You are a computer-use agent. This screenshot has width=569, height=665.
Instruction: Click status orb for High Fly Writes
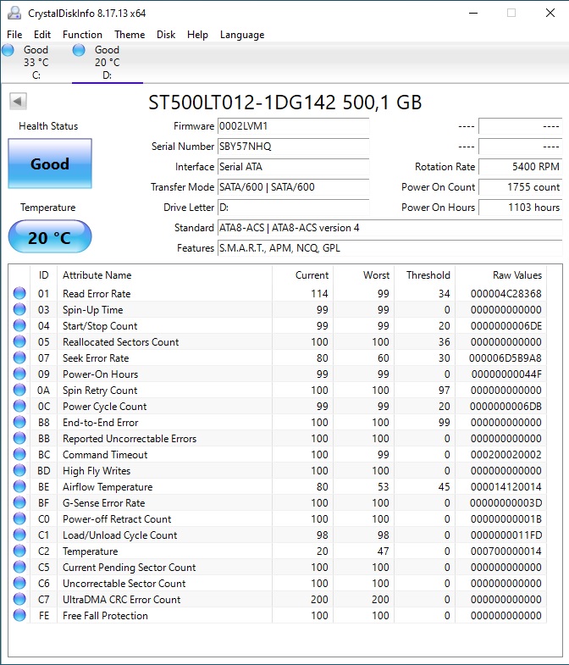click(19, 470)
